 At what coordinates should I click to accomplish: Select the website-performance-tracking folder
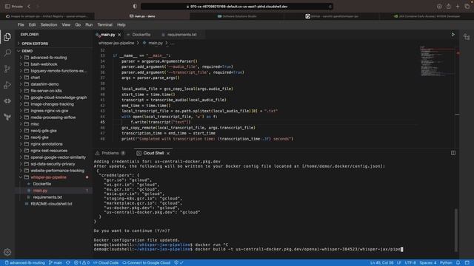coord(58,171)
